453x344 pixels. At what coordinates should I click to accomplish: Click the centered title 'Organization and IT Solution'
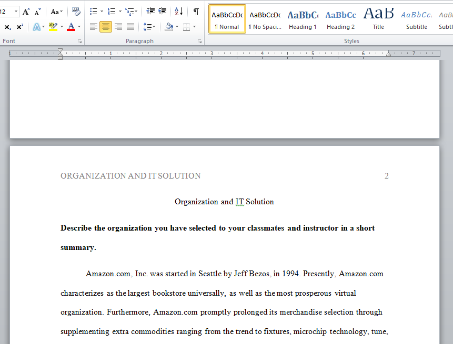point(224,202)
